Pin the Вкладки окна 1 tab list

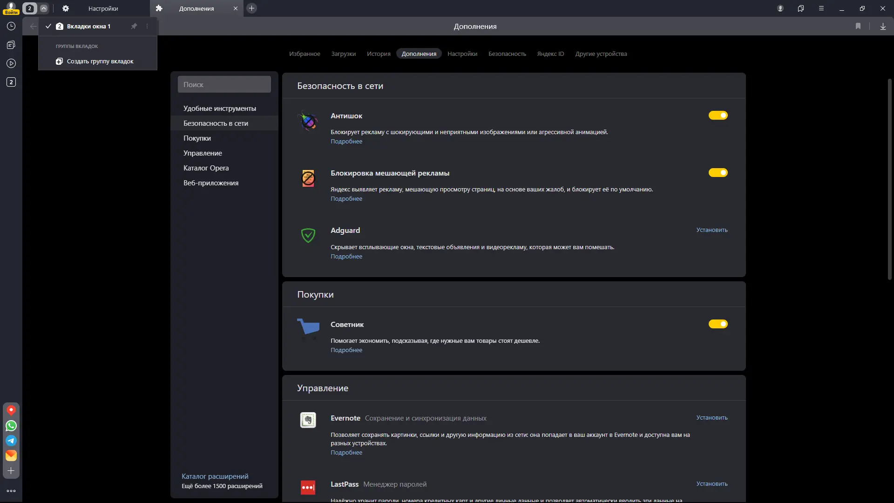coord(134,27)
